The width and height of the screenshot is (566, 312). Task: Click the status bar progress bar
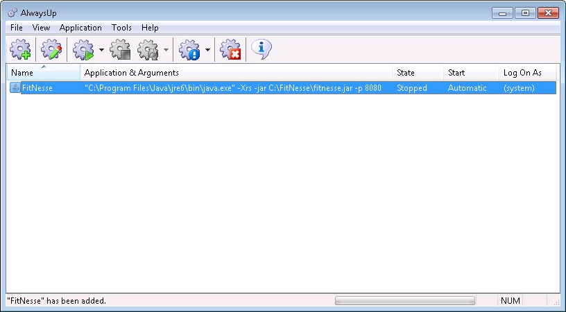[x=404, y=300]
